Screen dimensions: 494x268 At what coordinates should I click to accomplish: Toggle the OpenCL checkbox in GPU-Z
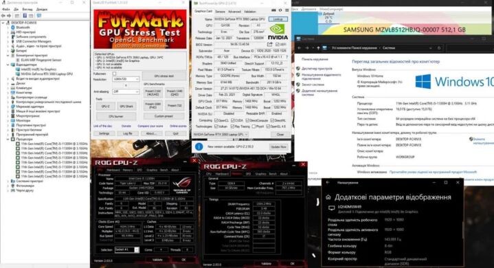point(216,120)
